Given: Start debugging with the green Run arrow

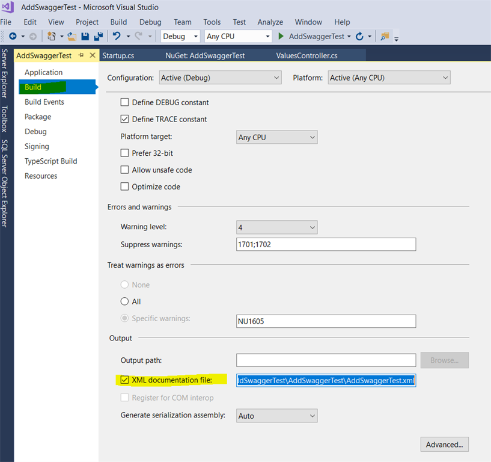Looking at the screenshot, I should coord(280,36).
